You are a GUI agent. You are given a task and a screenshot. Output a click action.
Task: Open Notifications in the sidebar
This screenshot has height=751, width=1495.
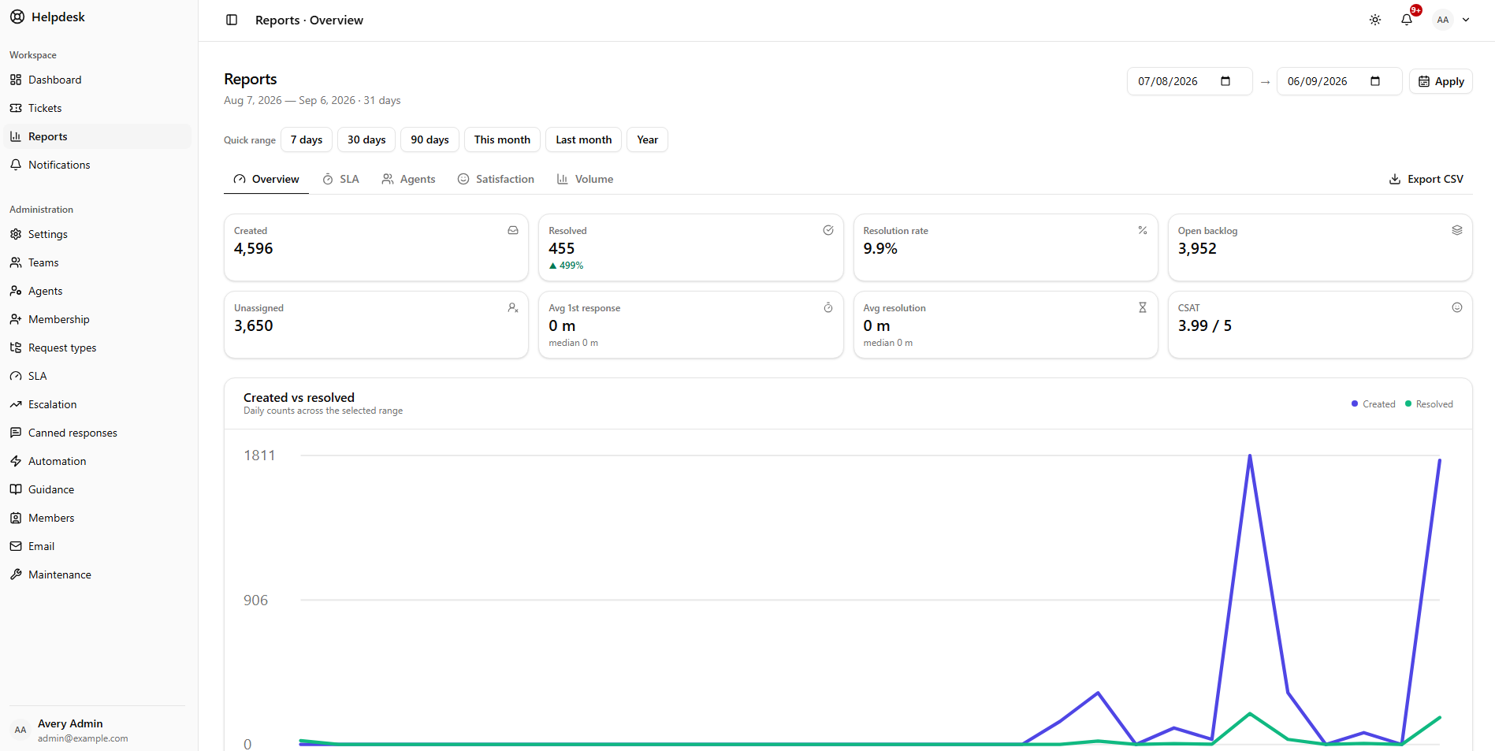coord(97,165)
